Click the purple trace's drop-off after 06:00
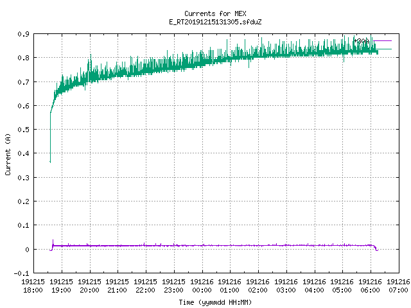The height and width of the screenshot is (308, 411). click(x=376, y=248)
